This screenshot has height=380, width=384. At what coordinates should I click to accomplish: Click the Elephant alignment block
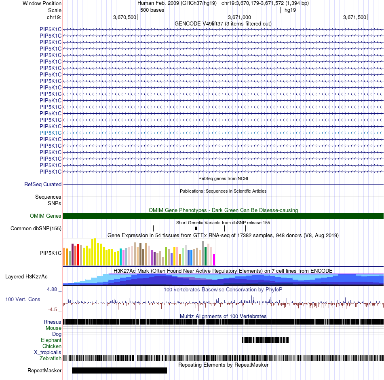coord(266,340)
